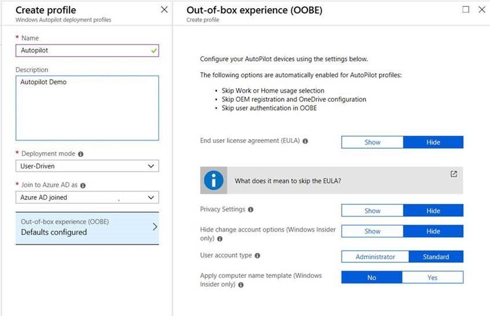Select Standard user account type
This screenshot has width=490, height=316.
click(436, 256)
